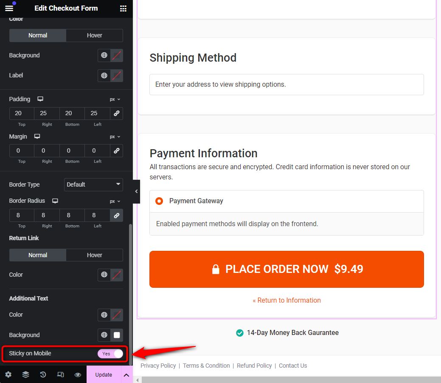The height and width of the screenshot is (383, 441).
Task: Open the Border Type dropdown
Action: 93,184
